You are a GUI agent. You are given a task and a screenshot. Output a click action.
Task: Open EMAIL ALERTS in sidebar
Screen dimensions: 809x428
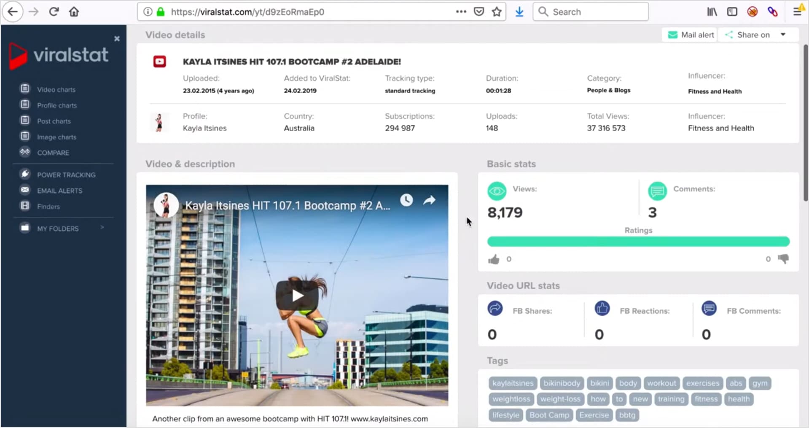pos(59,191)
